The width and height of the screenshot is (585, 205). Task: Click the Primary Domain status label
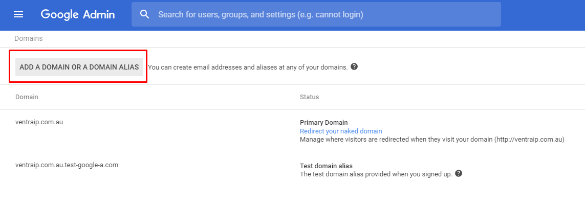324,123
